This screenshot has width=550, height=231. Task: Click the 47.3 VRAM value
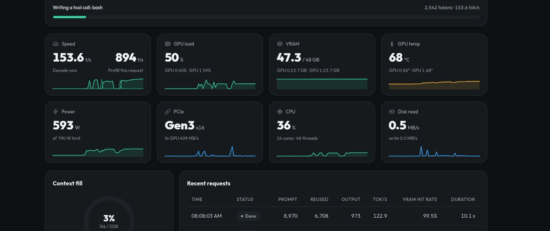point(289,57)
